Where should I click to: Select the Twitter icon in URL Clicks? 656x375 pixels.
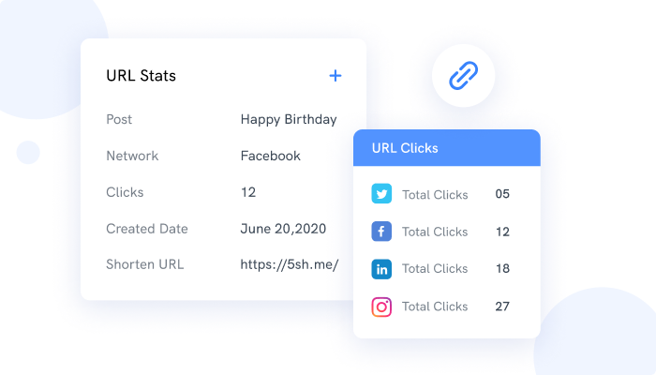tap(381, 194)
